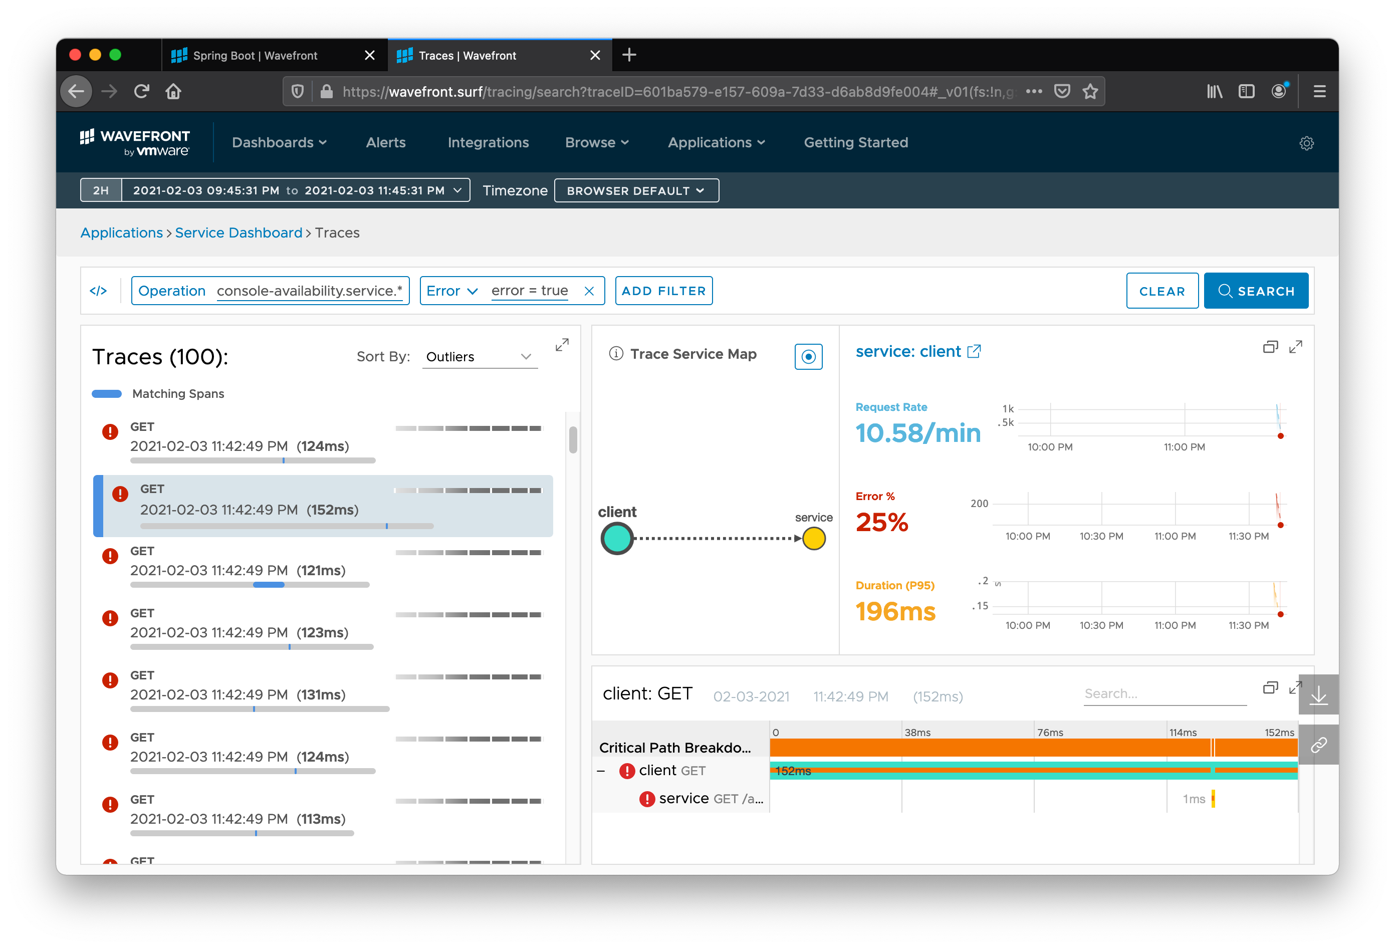Remove the error = true filter

pos(589,291)
